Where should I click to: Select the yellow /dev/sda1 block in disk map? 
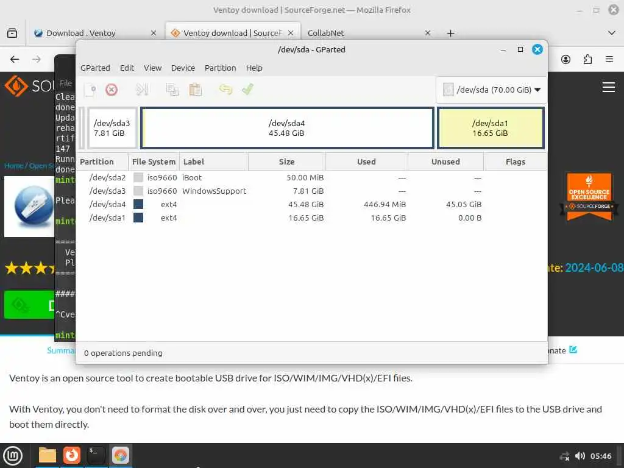491,128
